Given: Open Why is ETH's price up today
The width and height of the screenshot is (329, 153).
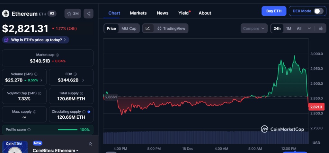Looking at the screenshot, I should coord(36,40).
